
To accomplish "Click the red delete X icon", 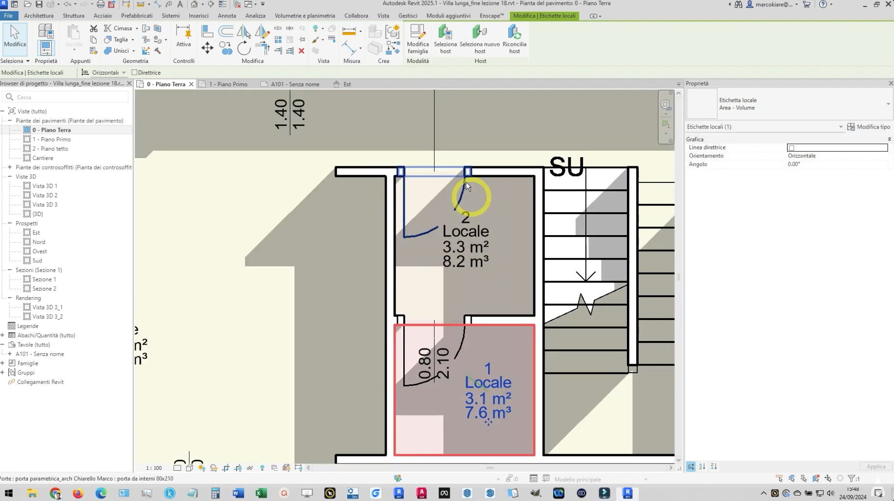I will pyautogui.click(x=301, y=51).
